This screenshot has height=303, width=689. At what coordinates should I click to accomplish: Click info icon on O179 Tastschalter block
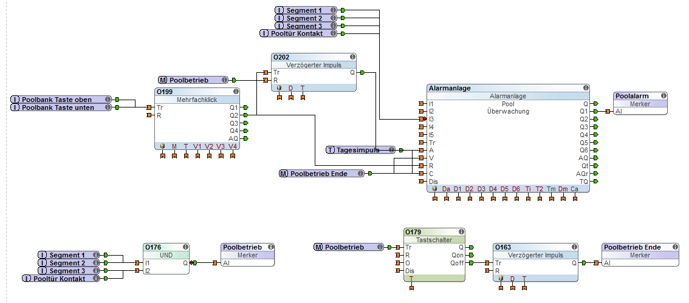click(461, 232)
